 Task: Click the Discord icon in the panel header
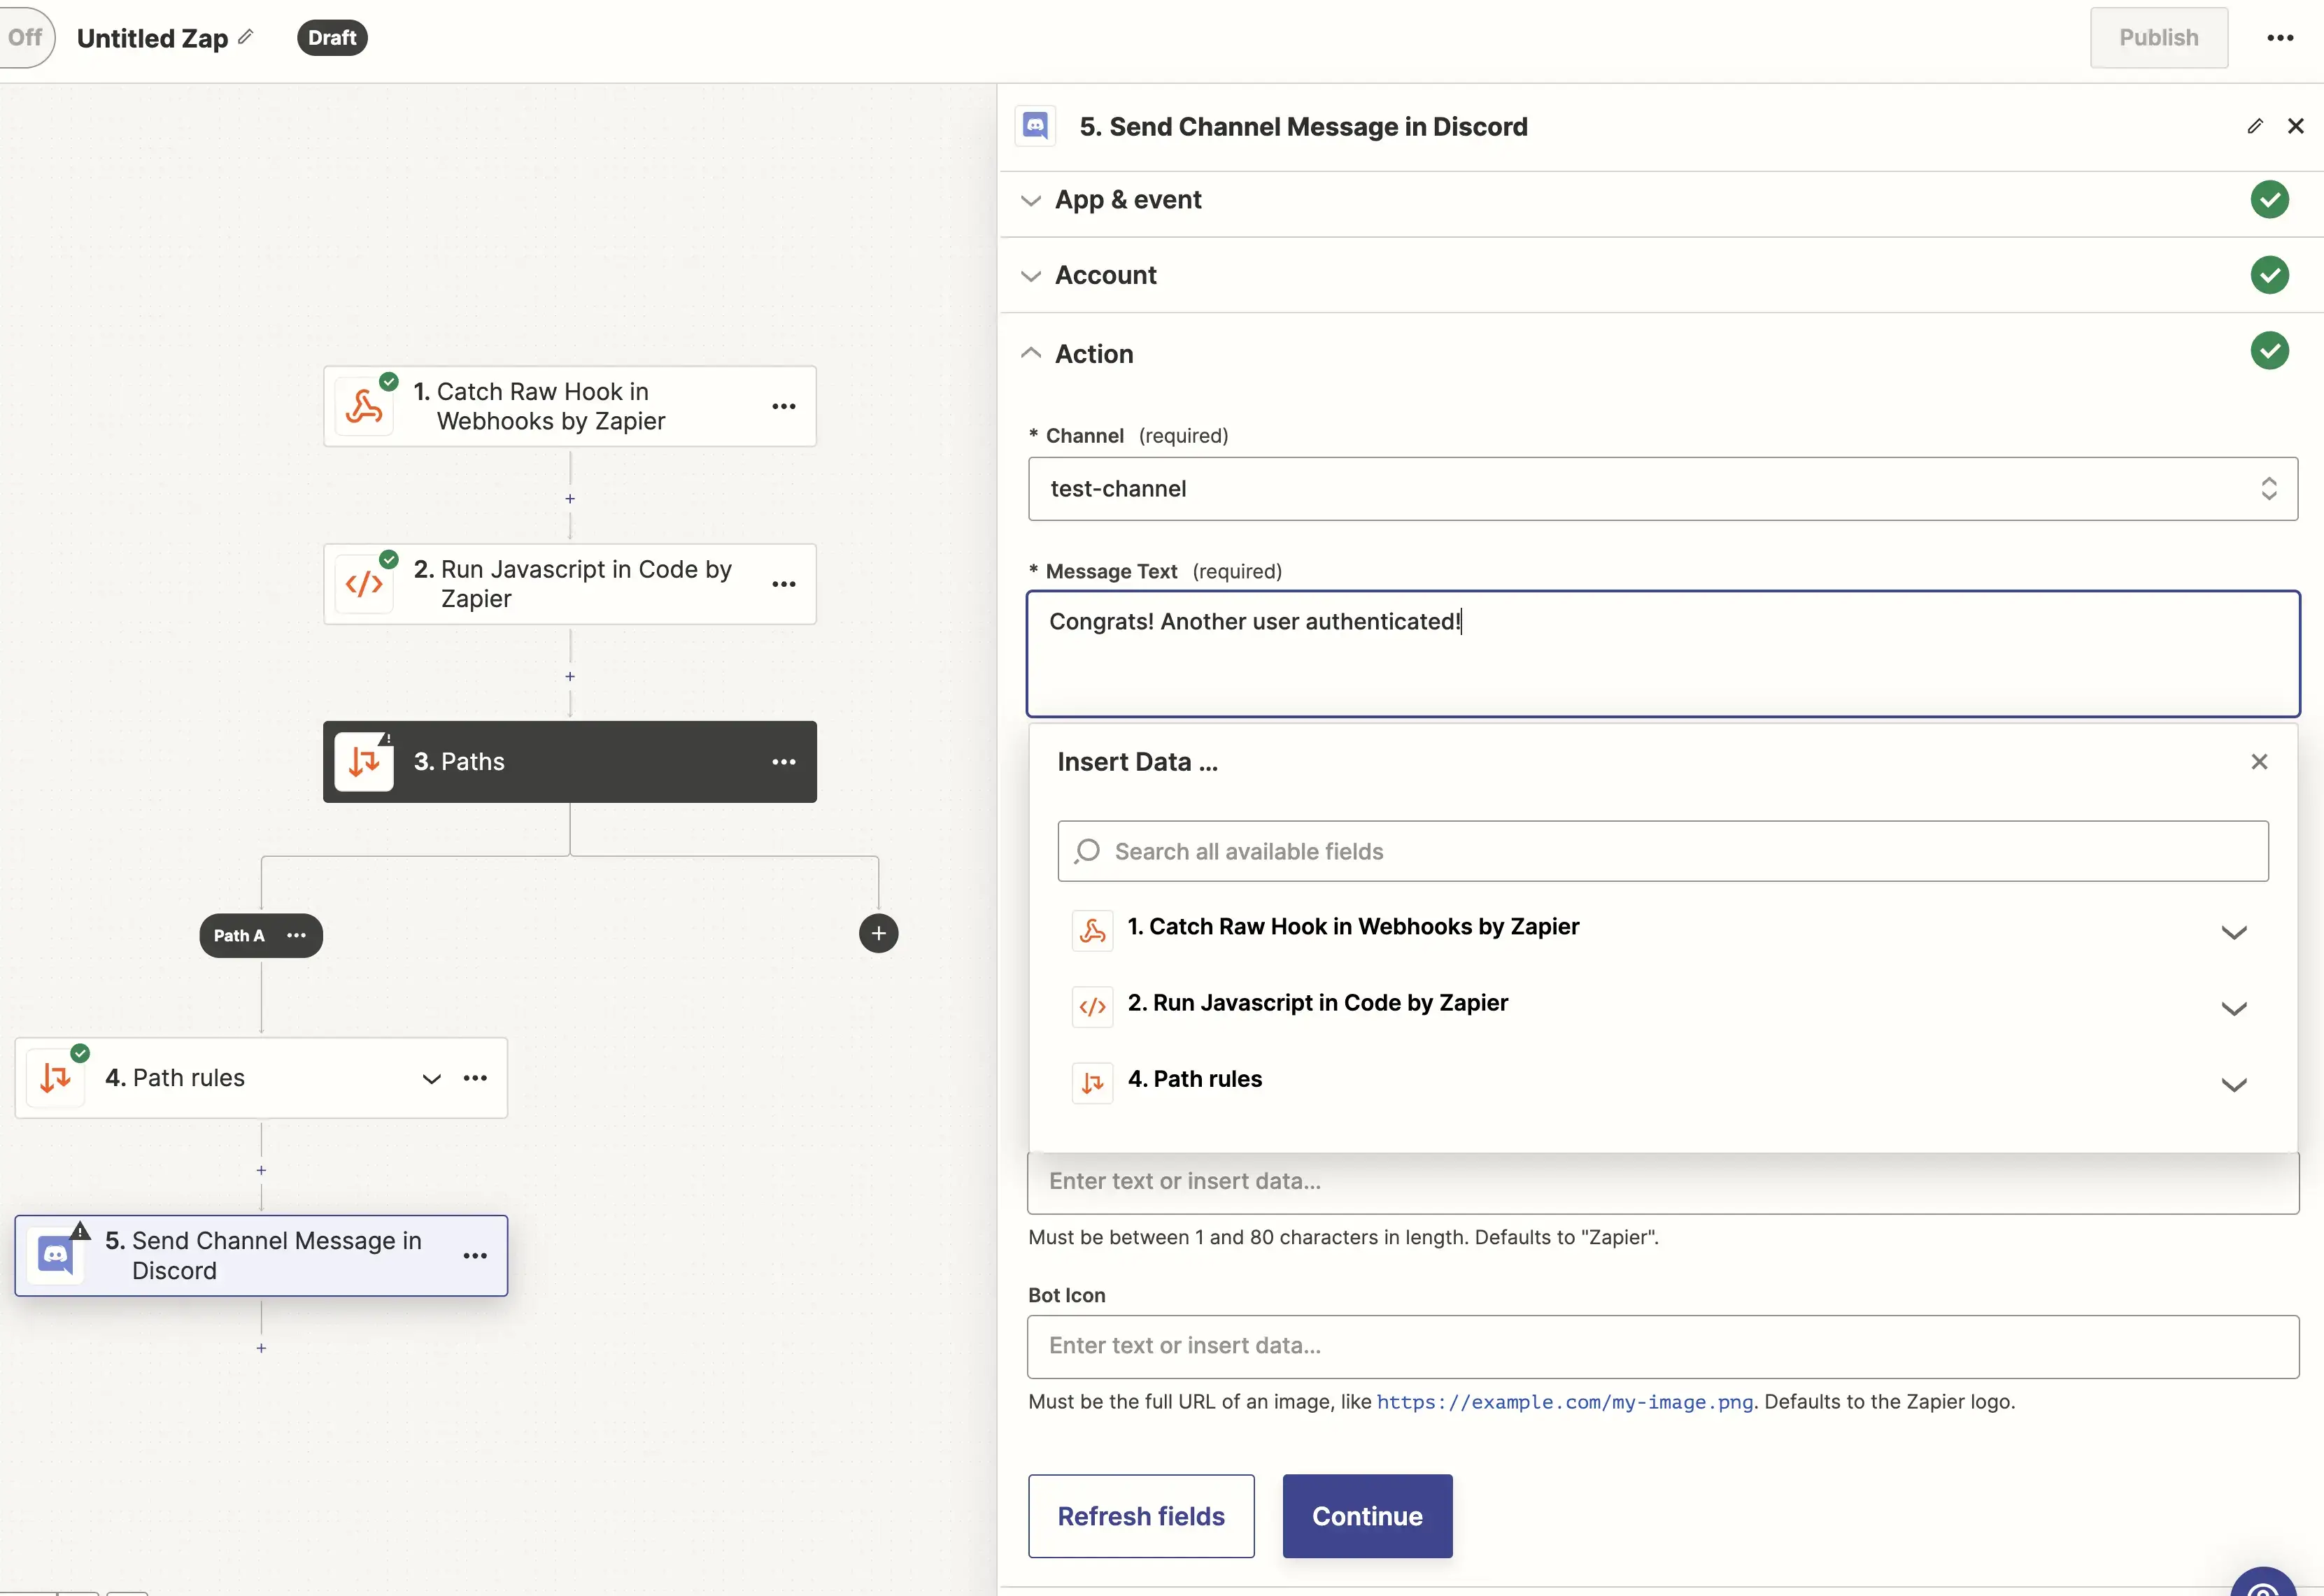[x=1035, y=127]
